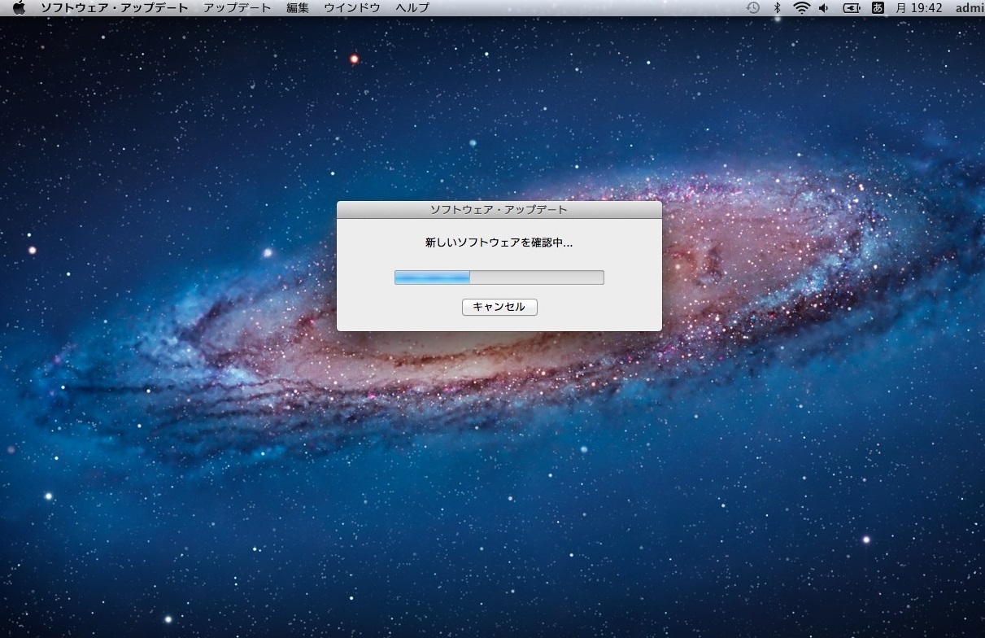Show the ヘルプ menu
Screen dimensions: 985x638
412,8
